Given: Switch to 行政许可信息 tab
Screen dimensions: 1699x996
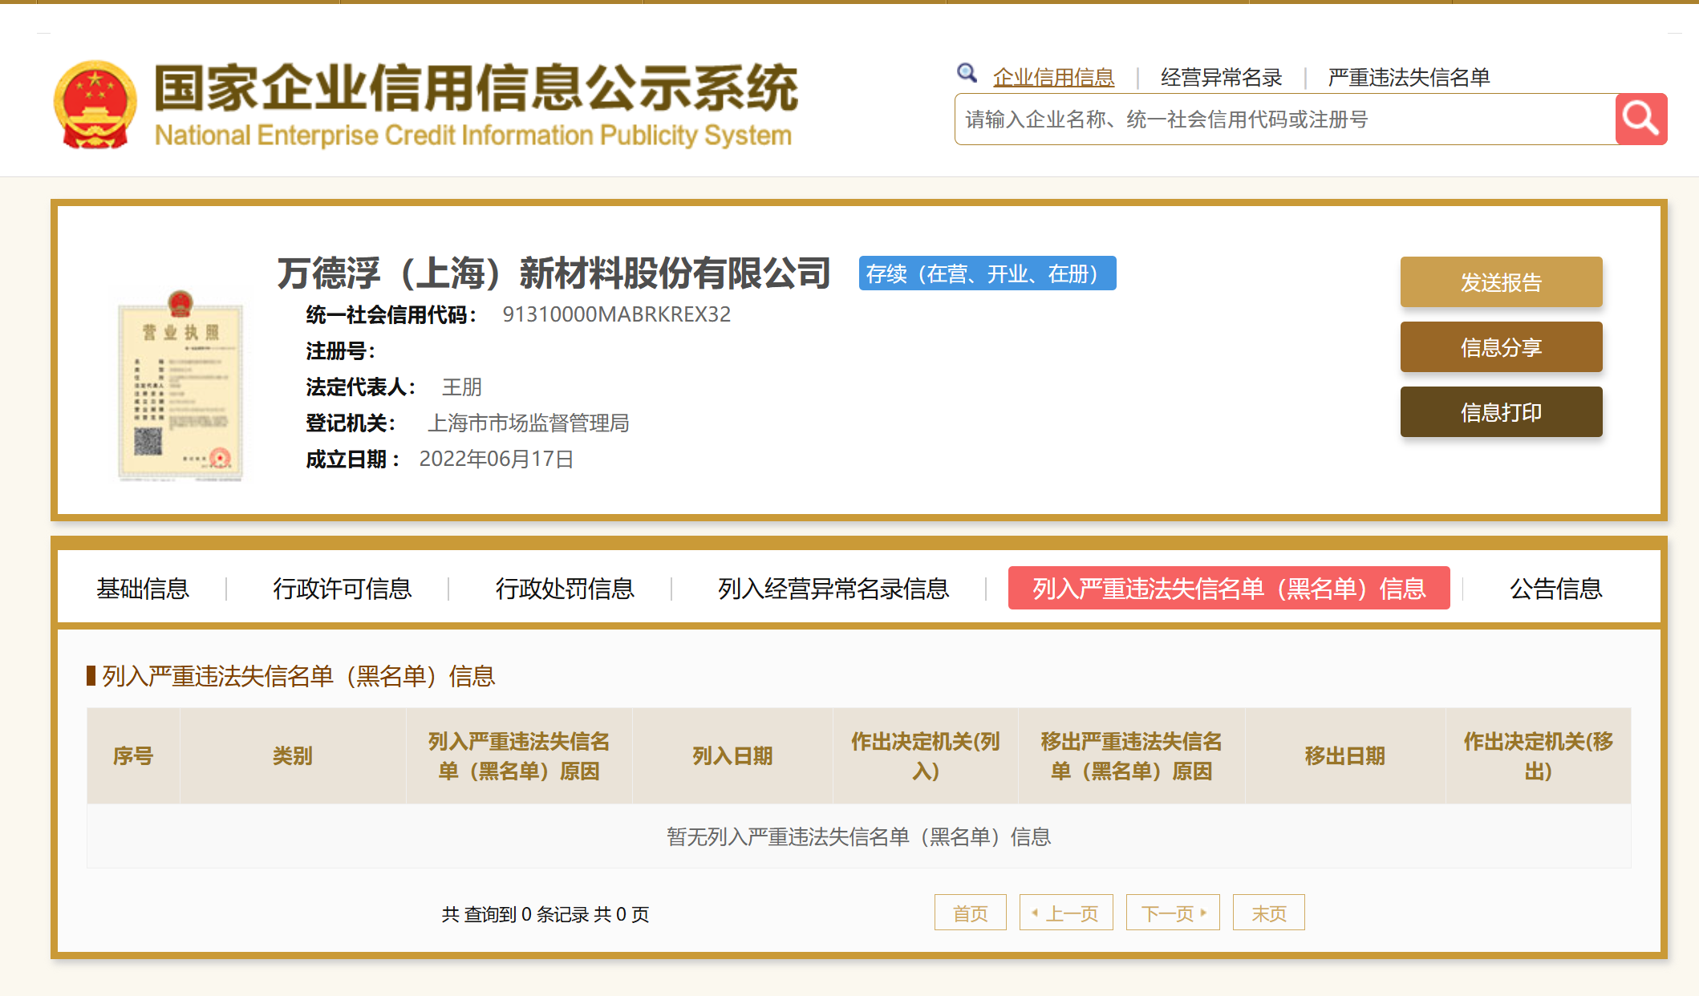Looking at the screenshot, I should [x=343, y=589].
